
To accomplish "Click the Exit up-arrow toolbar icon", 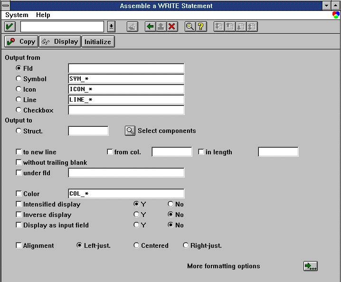I will [x=161, y=27].
